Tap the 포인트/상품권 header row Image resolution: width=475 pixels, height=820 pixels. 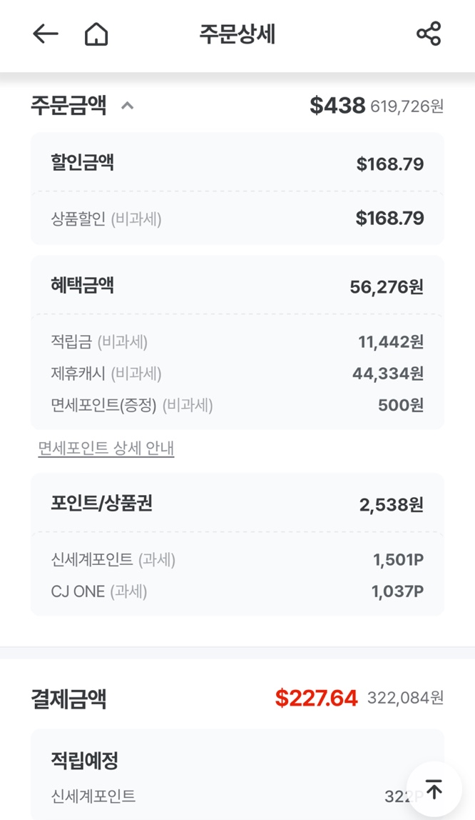tap(237, 504)
